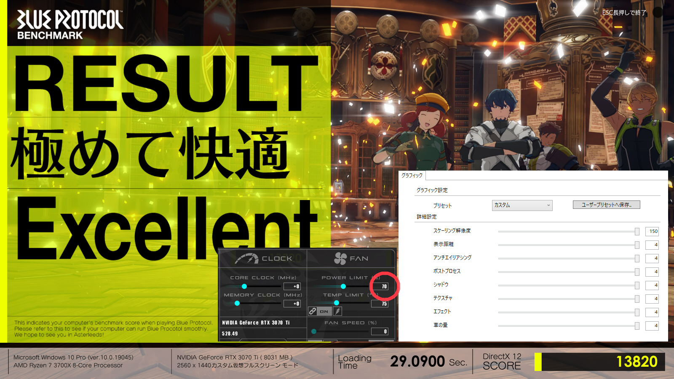Viewport: 674px width, 379px height.
Task: Click the ポストプロセス value box
Action: [652, 272]
